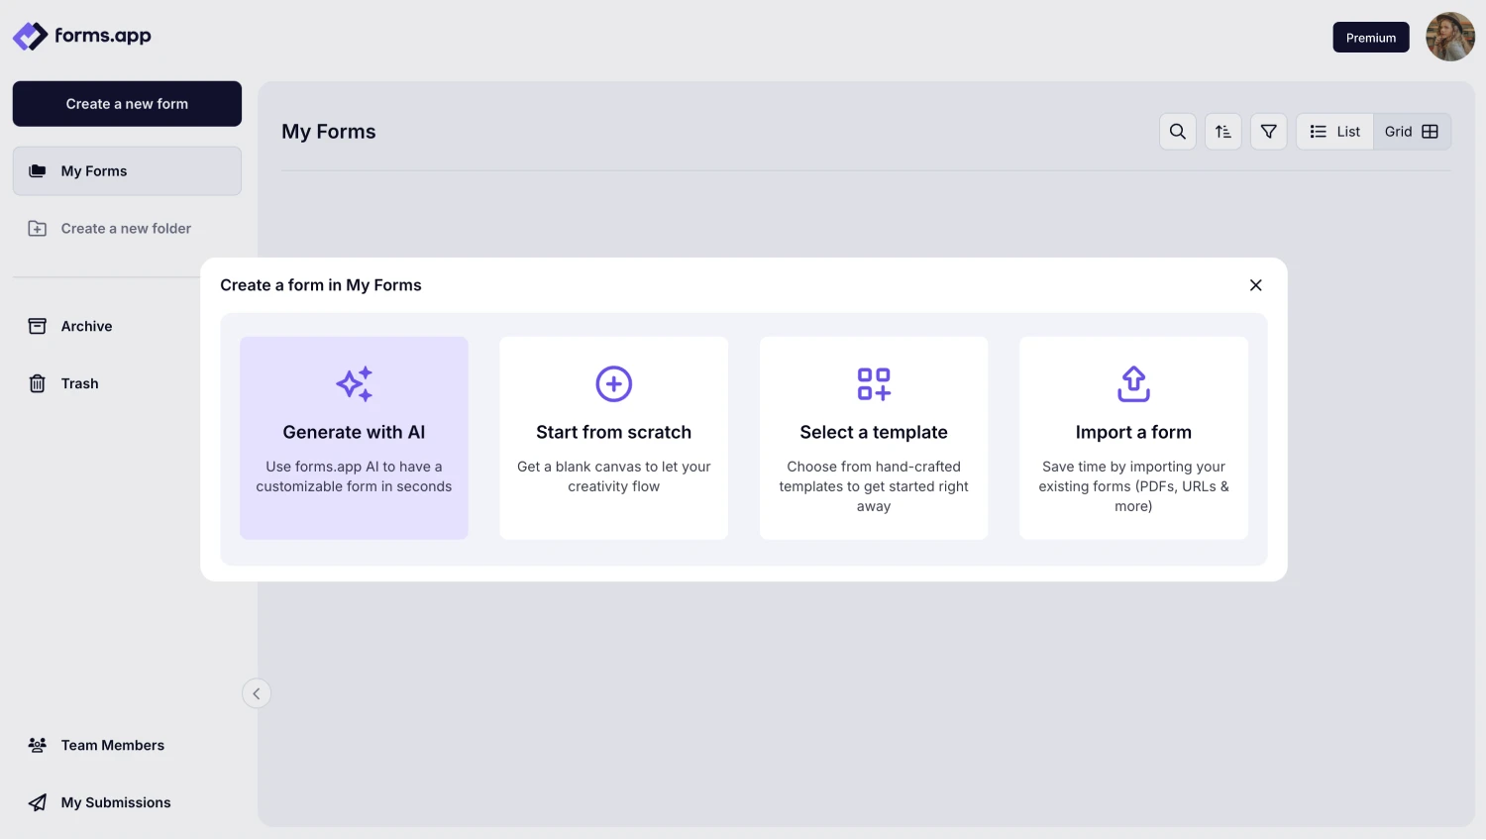Open My Forms in sidebar
Screen dimensions: 1486x840
tap(127, 171)
